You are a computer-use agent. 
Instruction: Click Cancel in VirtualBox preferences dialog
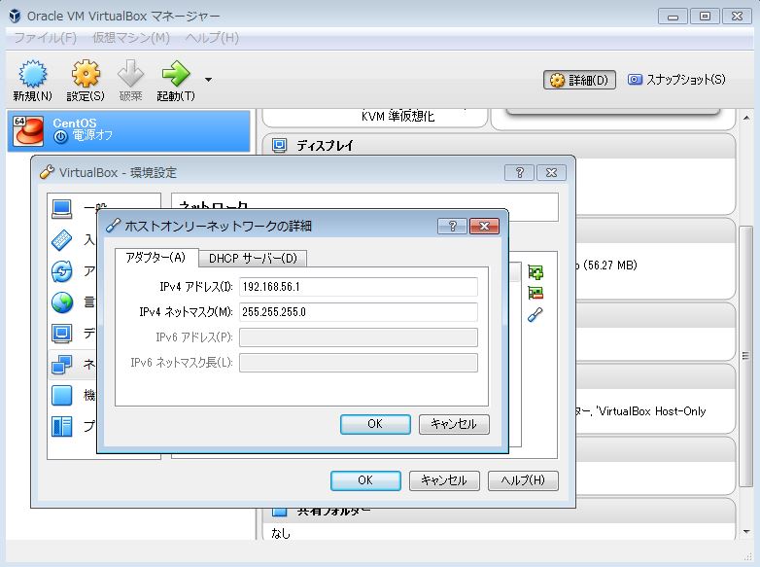[x=444, y=480]
